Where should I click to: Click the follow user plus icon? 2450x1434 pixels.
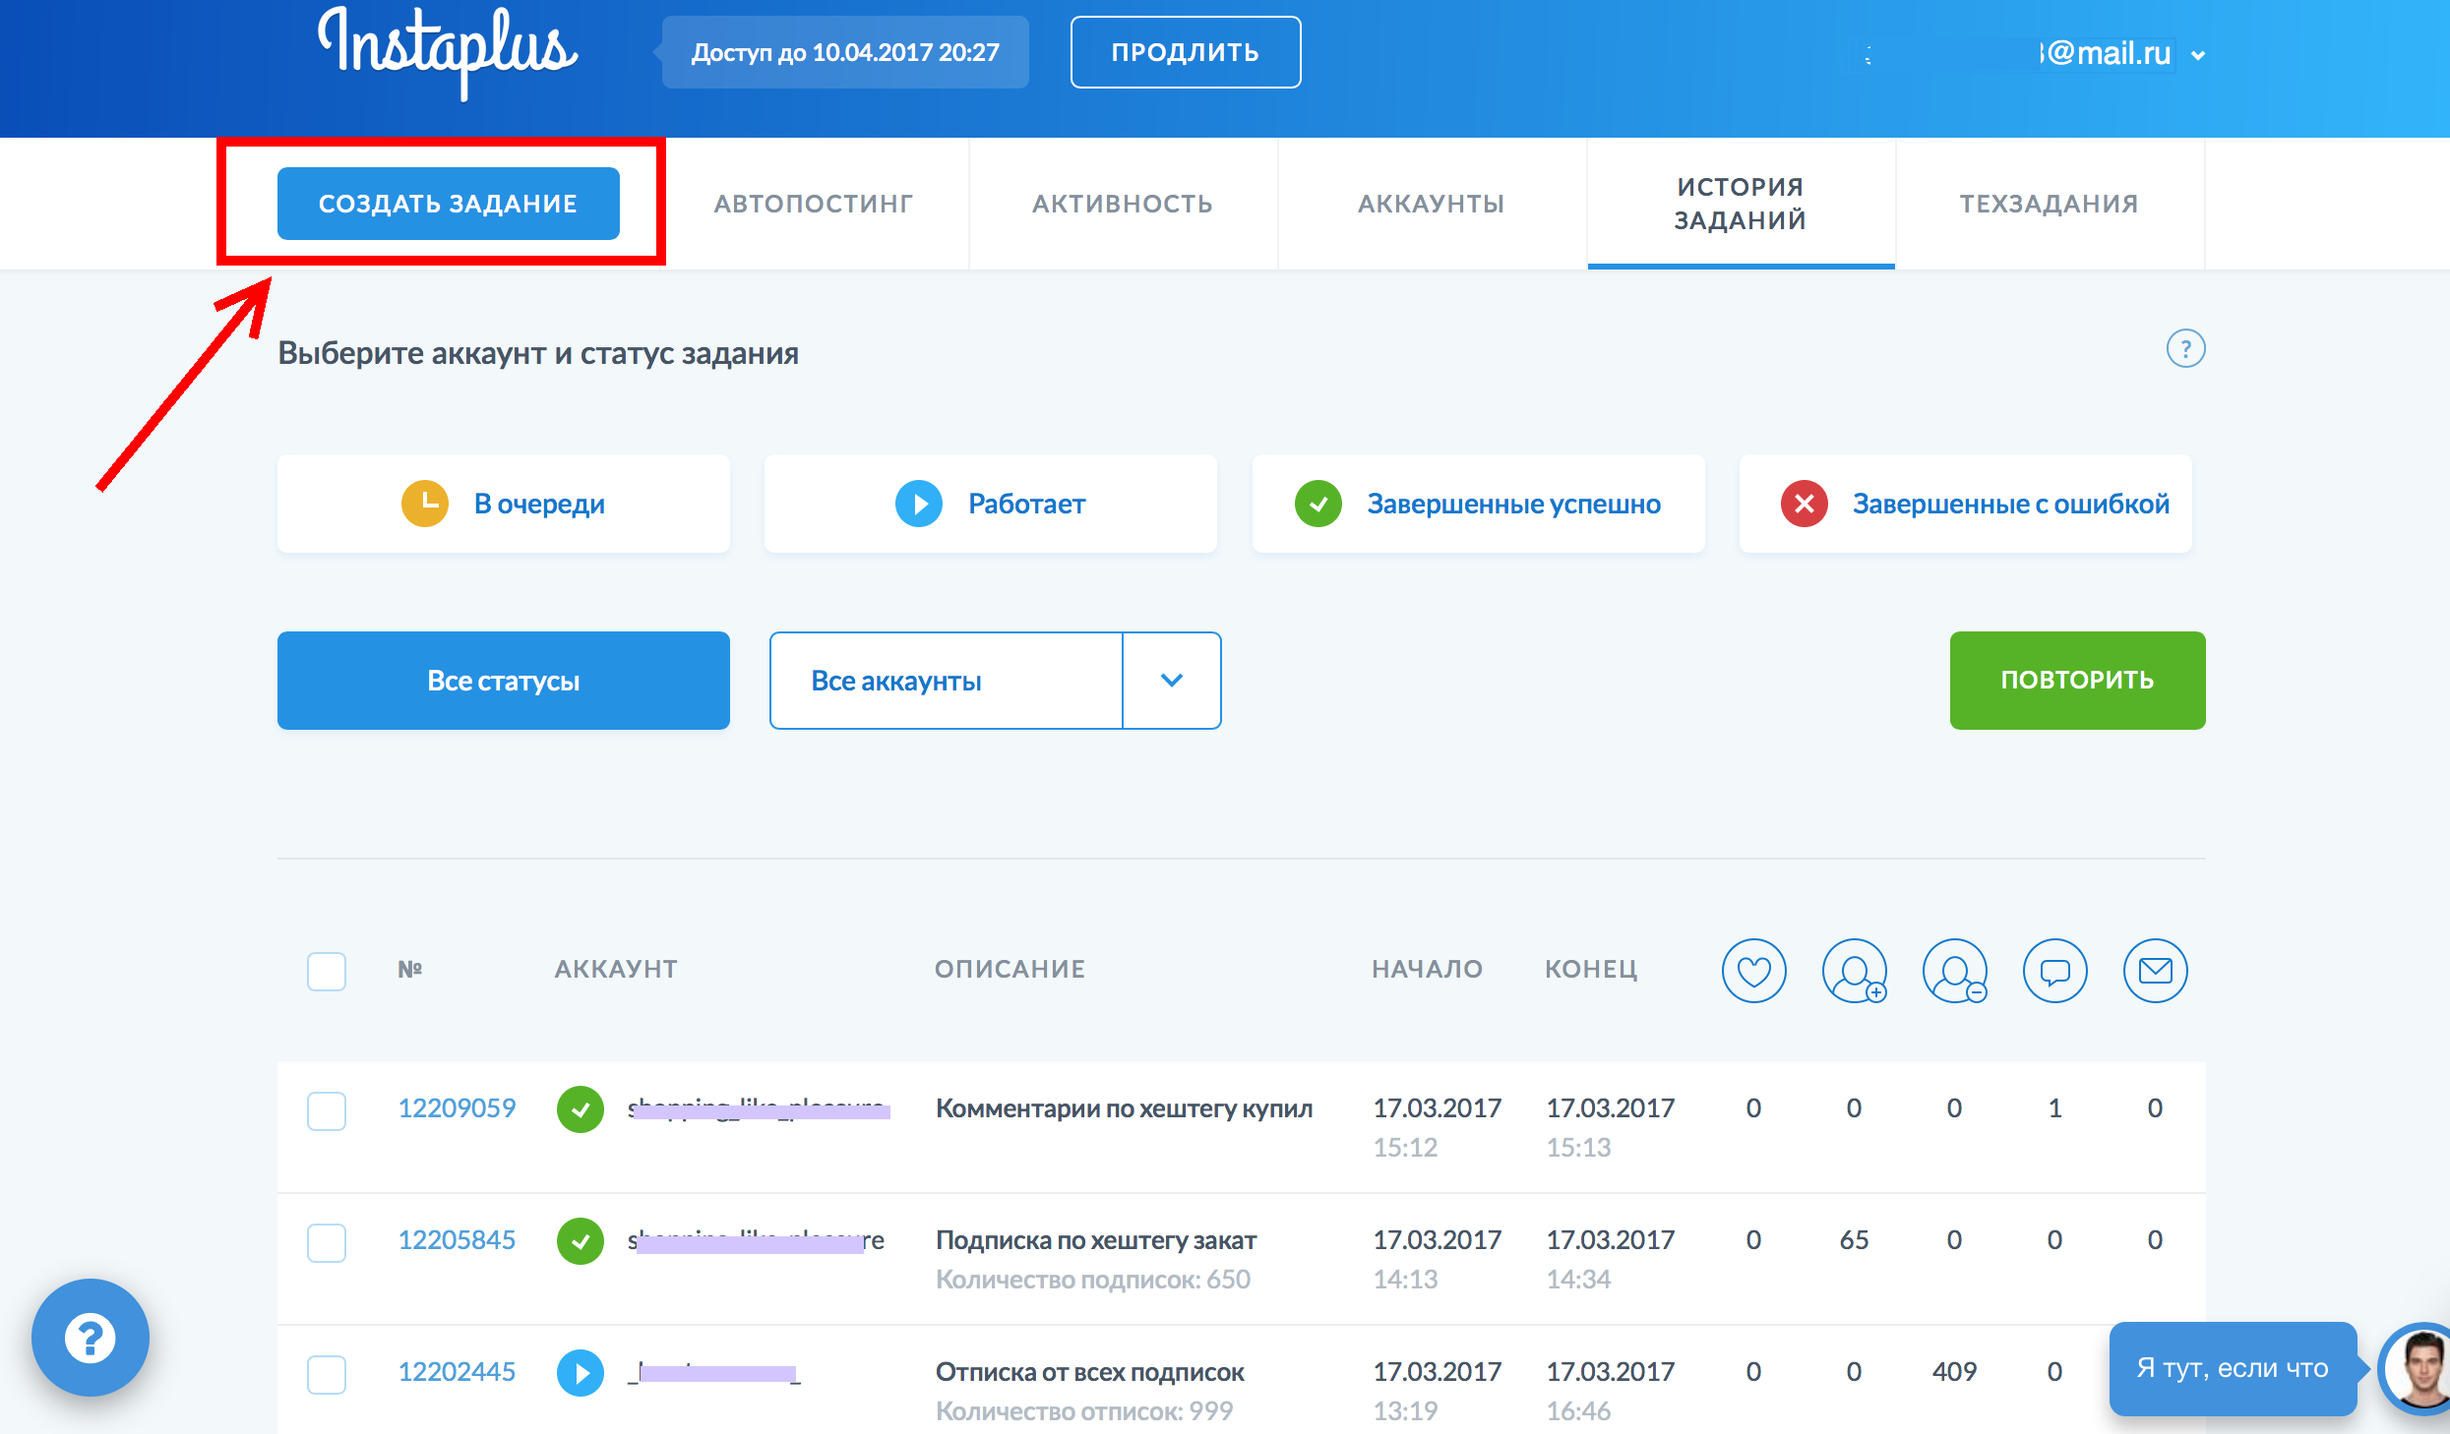click(1854, 971)
